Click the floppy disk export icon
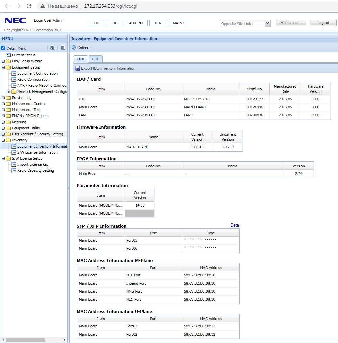This screenshot has height=343, width=338. [78, 68]
